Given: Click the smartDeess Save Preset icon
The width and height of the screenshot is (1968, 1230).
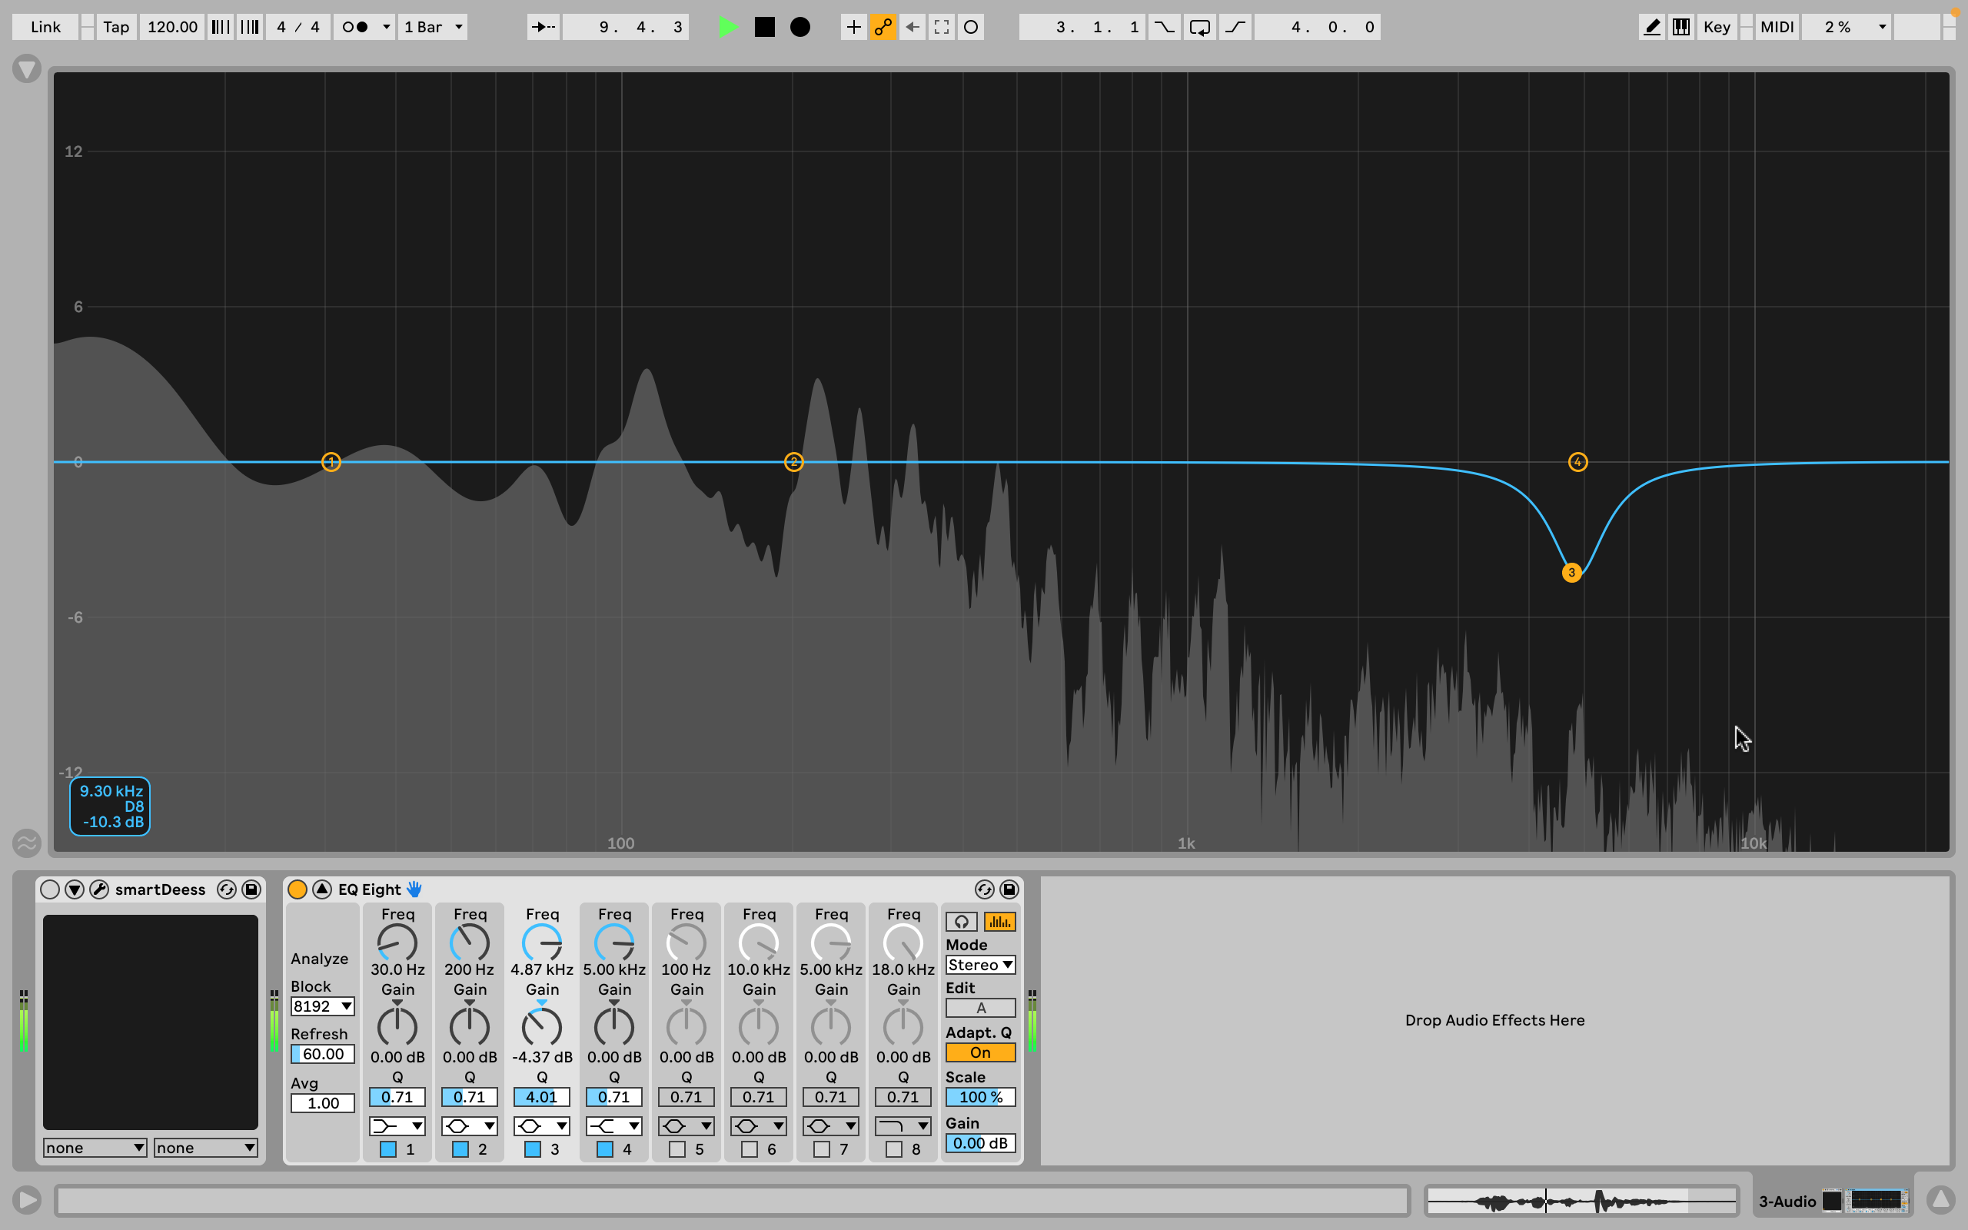Looking at the screenshot, I should click(251, 889).
